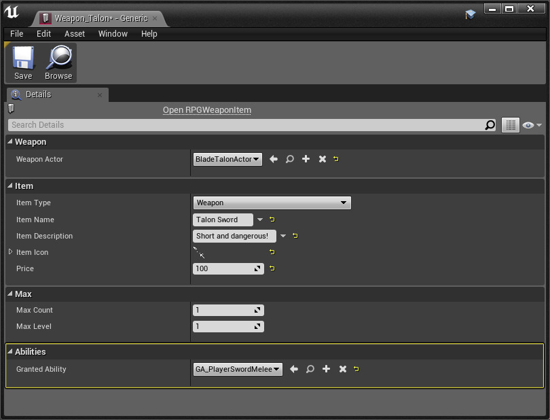Click the search magnifier in Details

490,125
